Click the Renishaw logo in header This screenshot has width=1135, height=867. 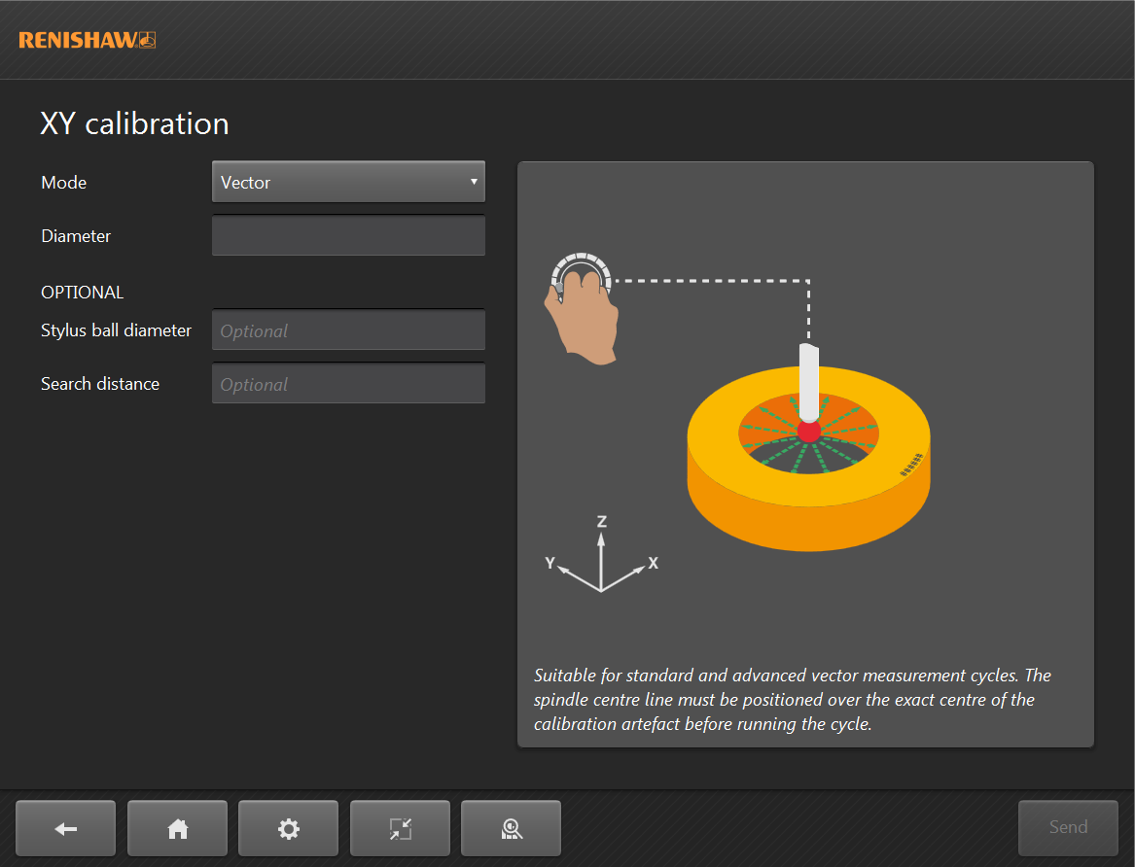[x=87, y=40]
